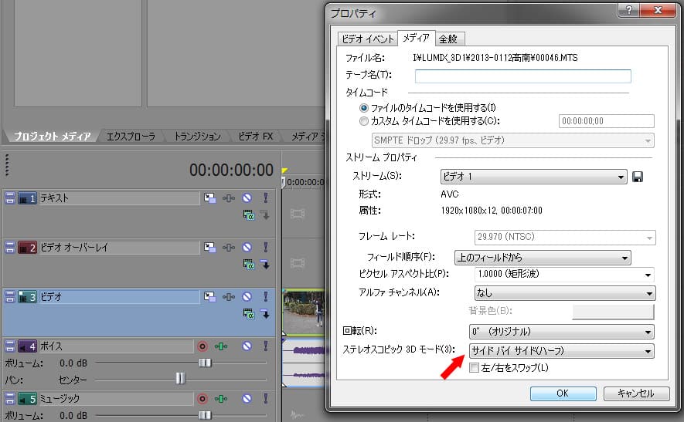Click the ボイス track volume slider
The image size is (684, 422).
[205, 363]
